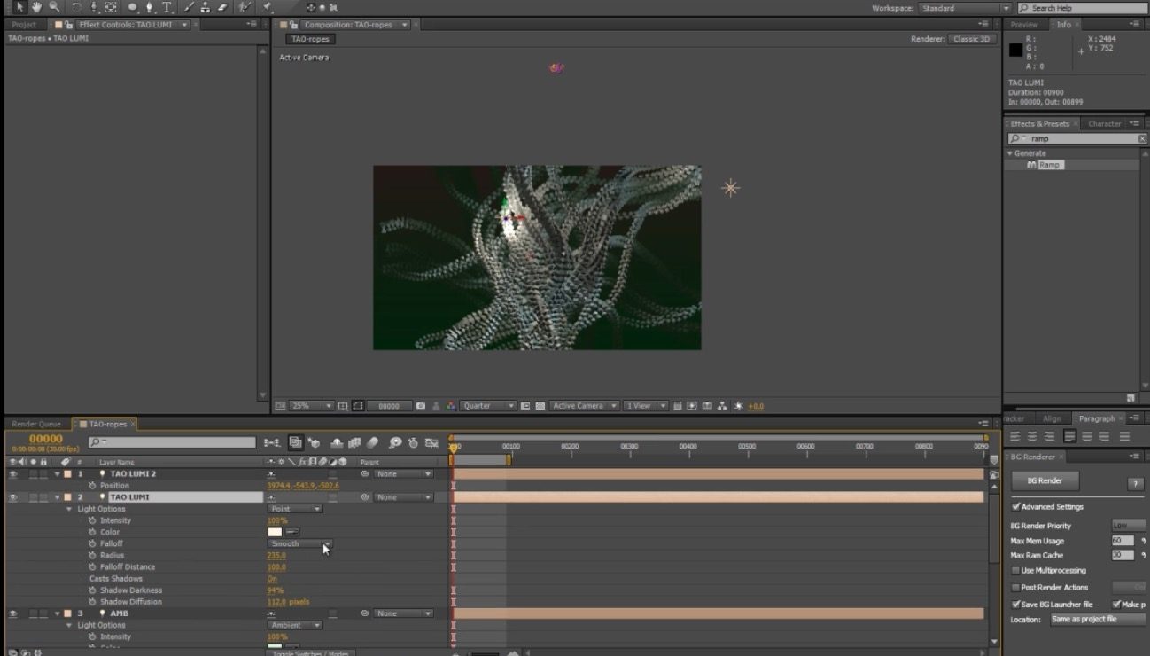
Task: Click the BG Render button
Action: tap(1045, 480)
